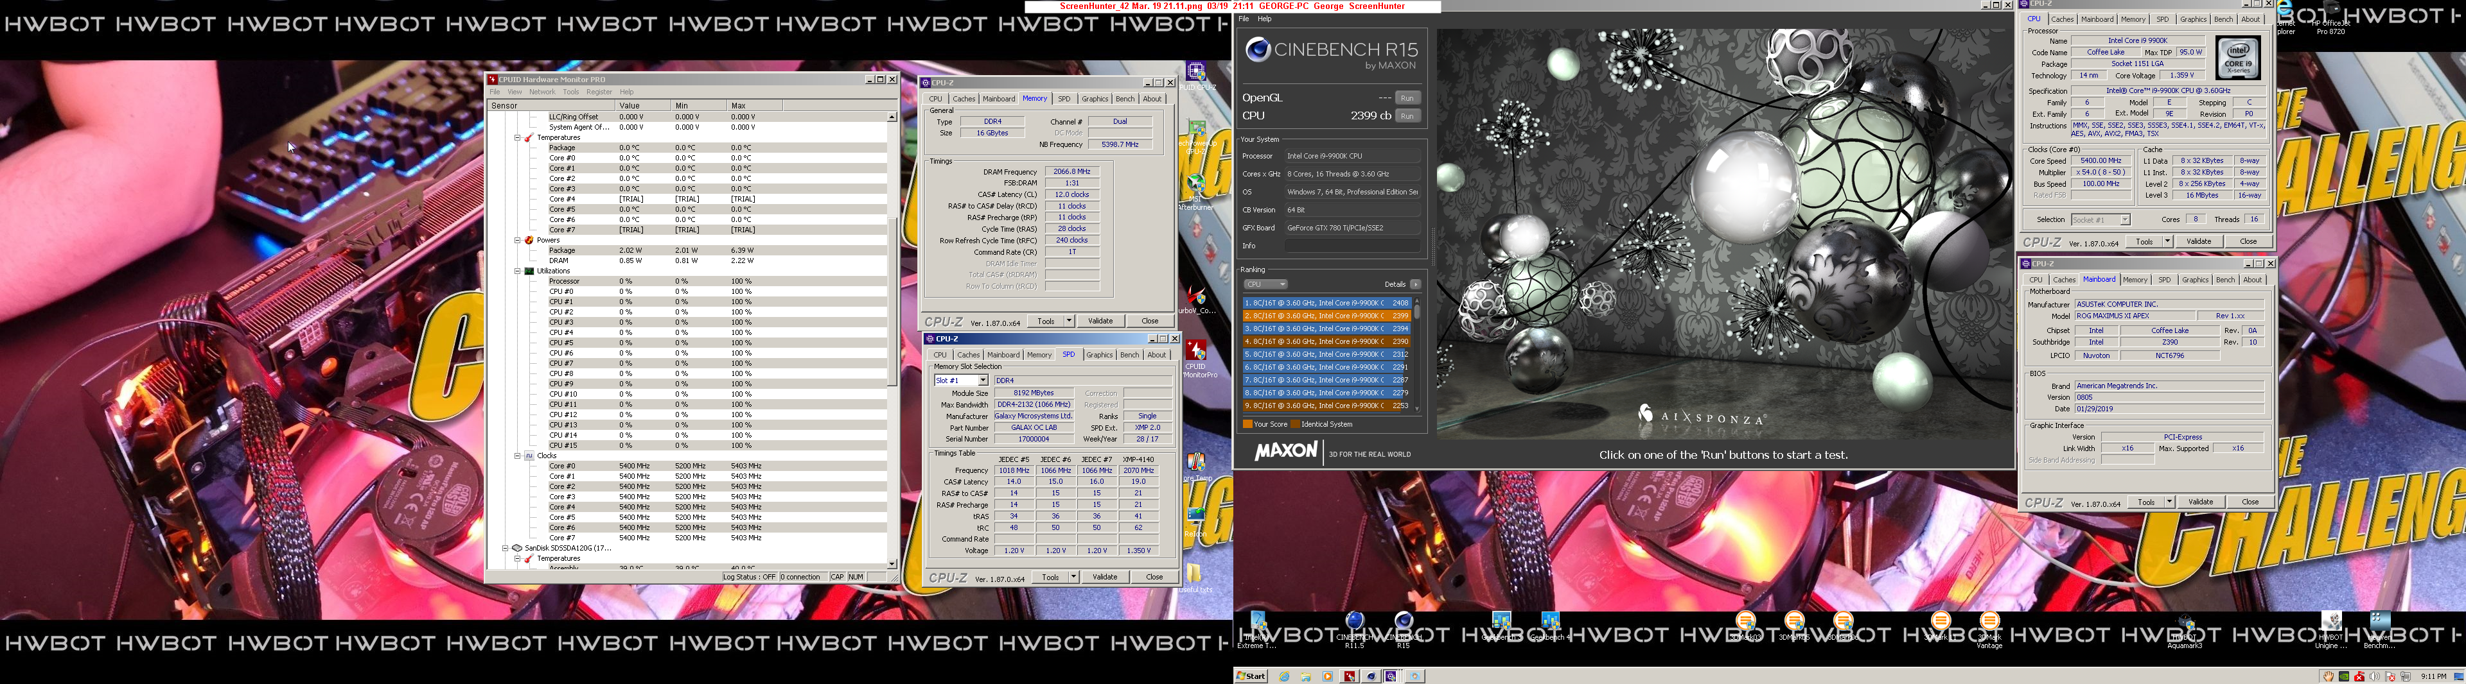2466x684 pixels.
Task: Open 3DMark Vantage desktop shortcut
Action: [1990, 631]
